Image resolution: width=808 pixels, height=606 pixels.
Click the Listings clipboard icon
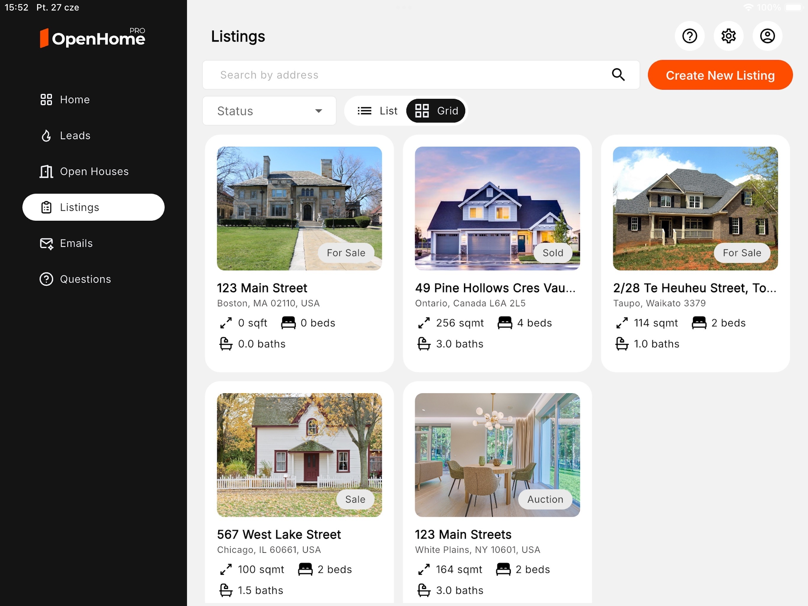coord(46,207)
